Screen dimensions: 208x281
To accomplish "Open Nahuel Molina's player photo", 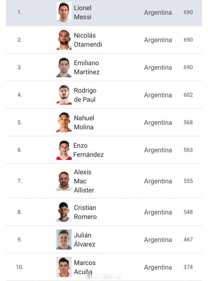I will [64, 123].
